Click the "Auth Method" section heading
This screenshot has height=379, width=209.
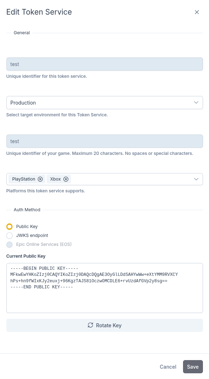pyautogui.click(x=27, y=210)
